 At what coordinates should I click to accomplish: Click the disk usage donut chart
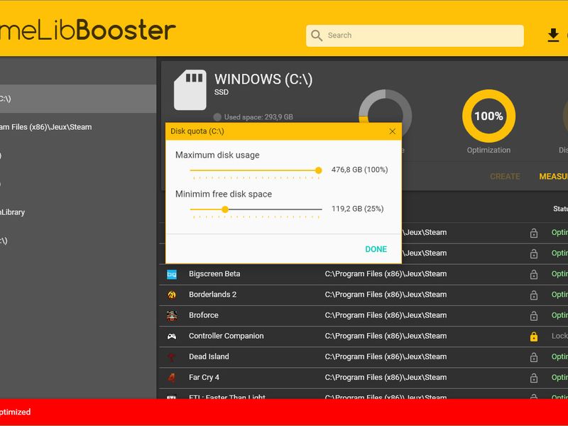tap(385, 107)
